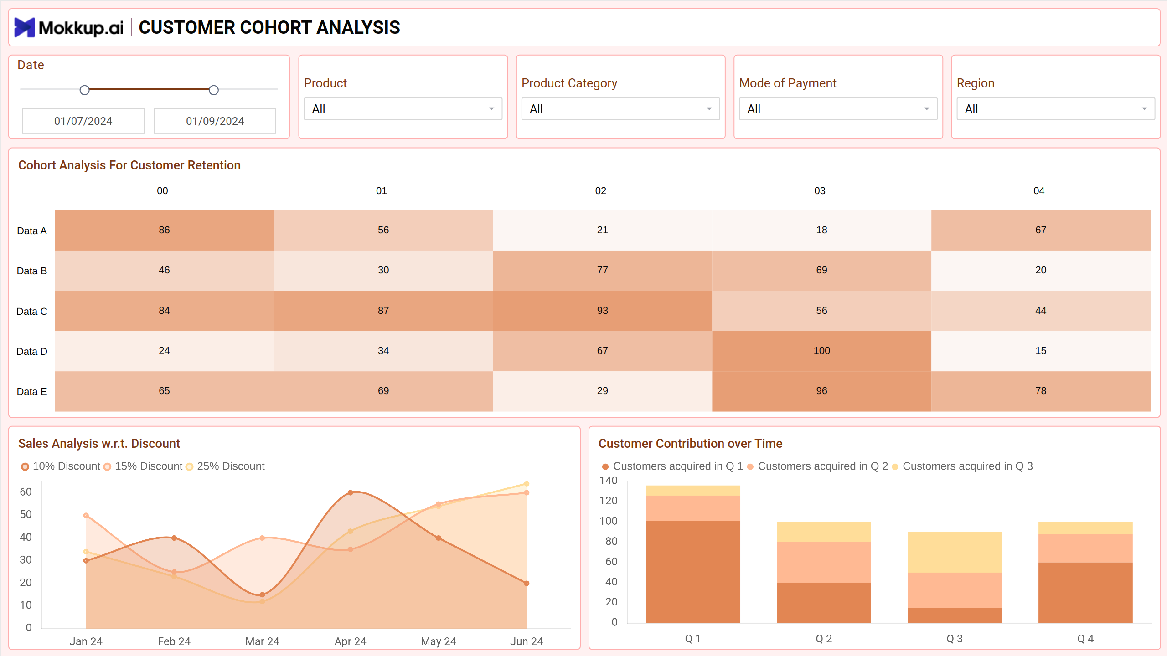
Task: Select cohort cell Data B 77
Action: point(602,270)
